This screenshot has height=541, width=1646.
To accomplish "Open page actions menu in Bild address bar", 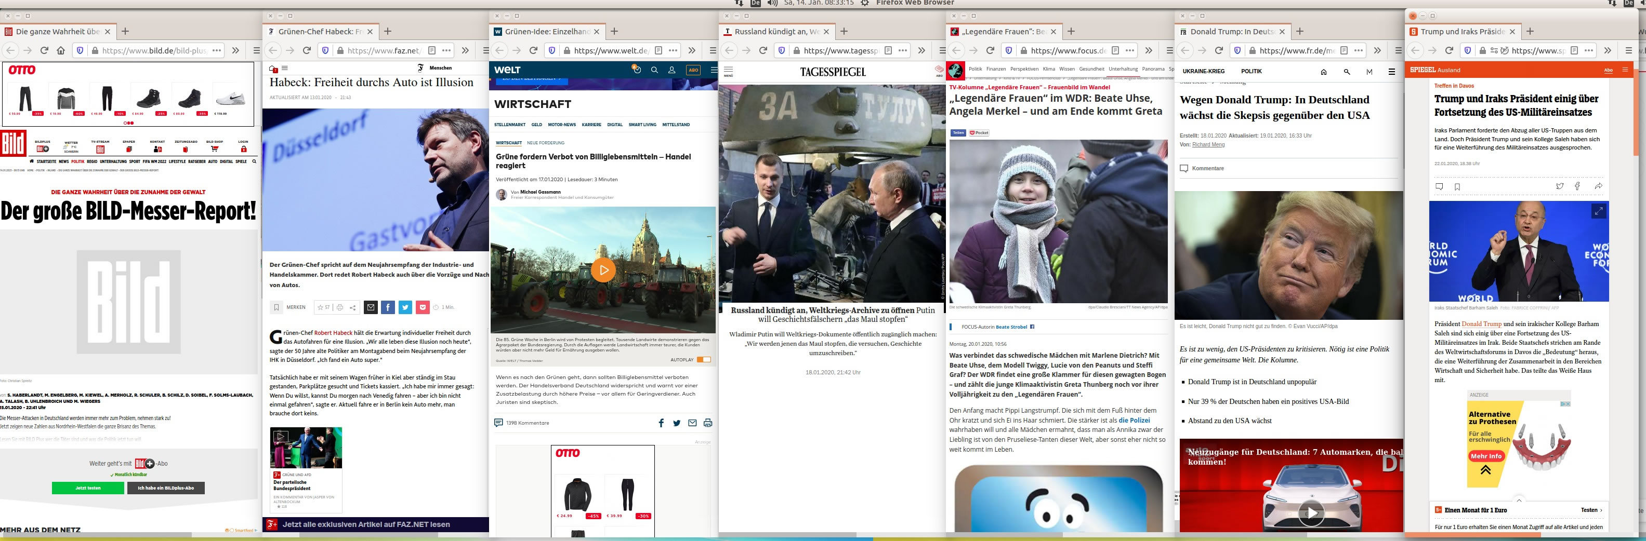I will pos(217,50).
